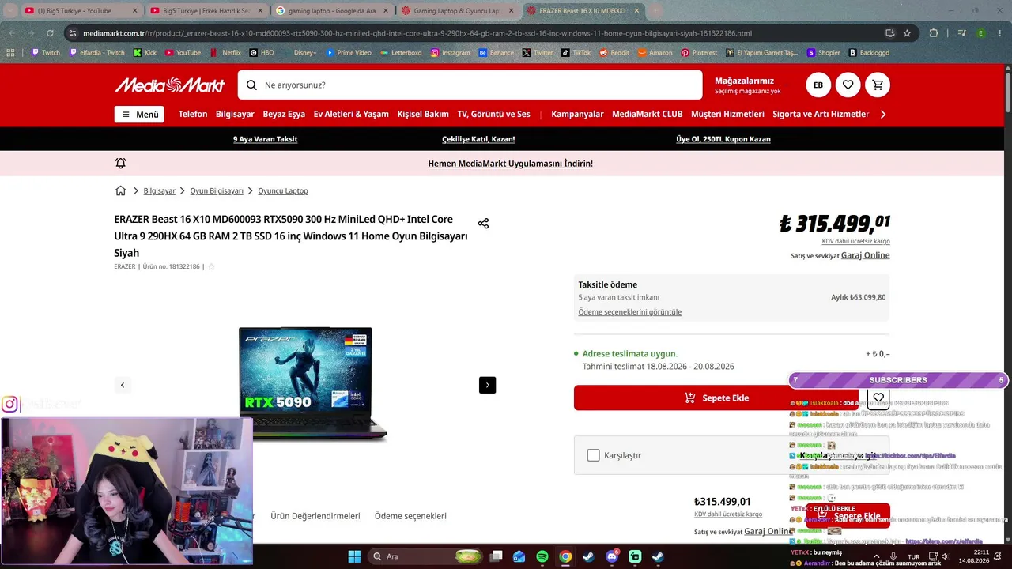Focus the Ne arıyorsunuz search field
This screenshot has height=569, width=1012.
pos(470,85)
